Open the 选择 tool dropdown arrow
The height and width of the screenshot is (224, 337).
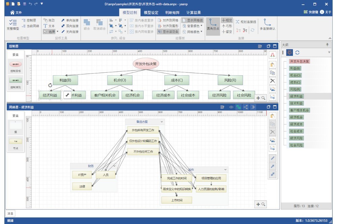click(57, 32)
